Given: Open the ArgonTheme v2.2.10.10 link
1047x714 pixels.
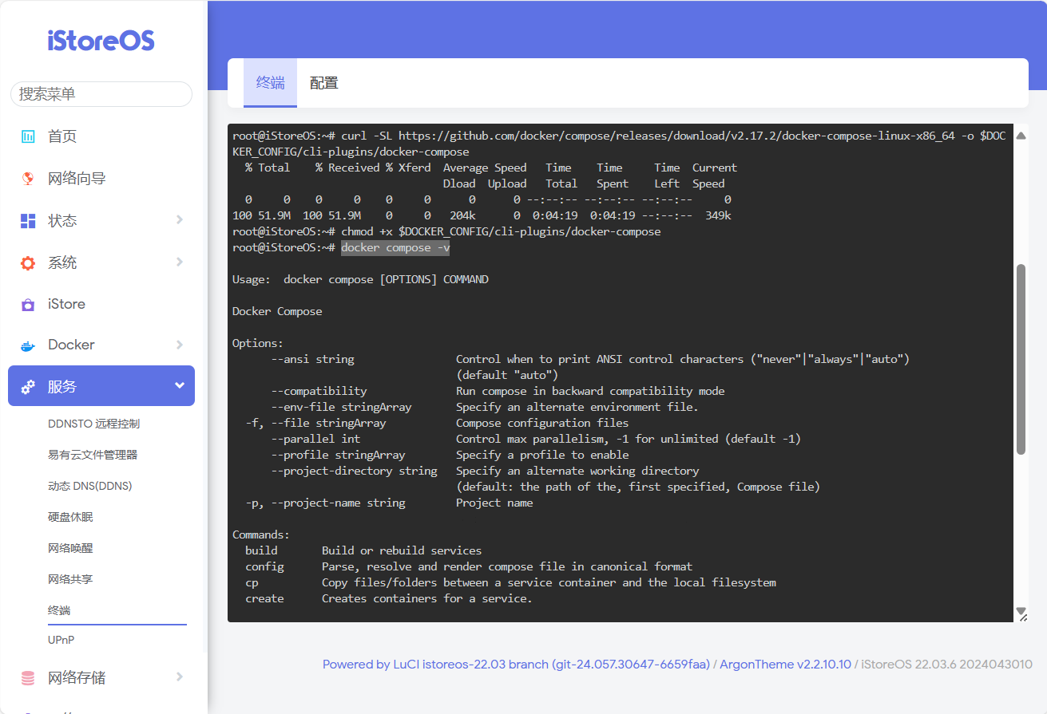Looking at the screenshot, I should [785, 665].
